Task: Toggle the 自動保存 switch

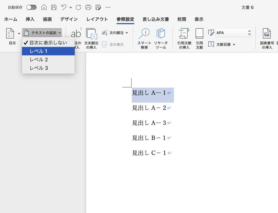Action: 31,7
